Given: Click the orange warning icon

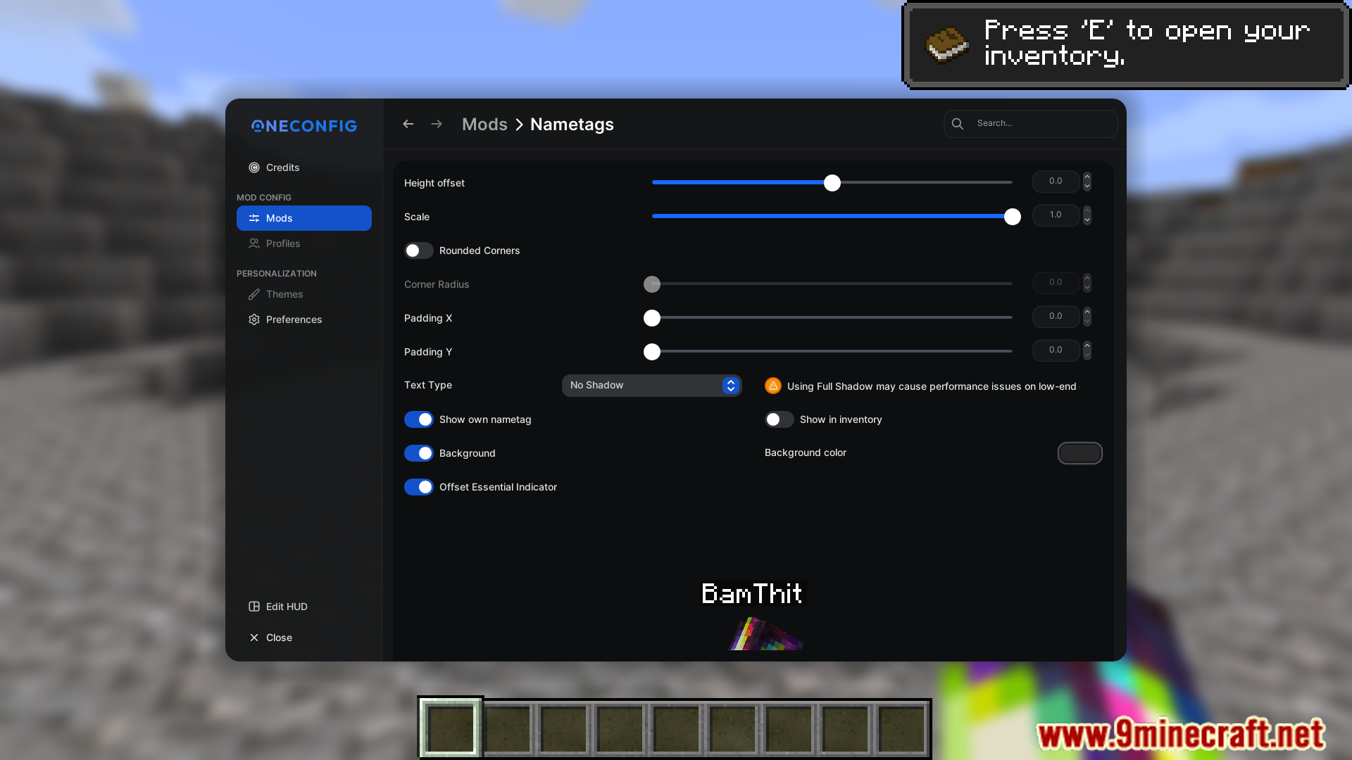Looking at the screenshot, I should coord(773,386).
